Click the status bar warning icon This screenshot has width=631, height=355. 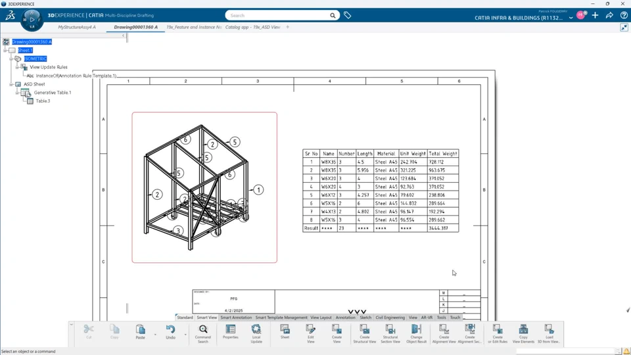(x=626, y=351)
